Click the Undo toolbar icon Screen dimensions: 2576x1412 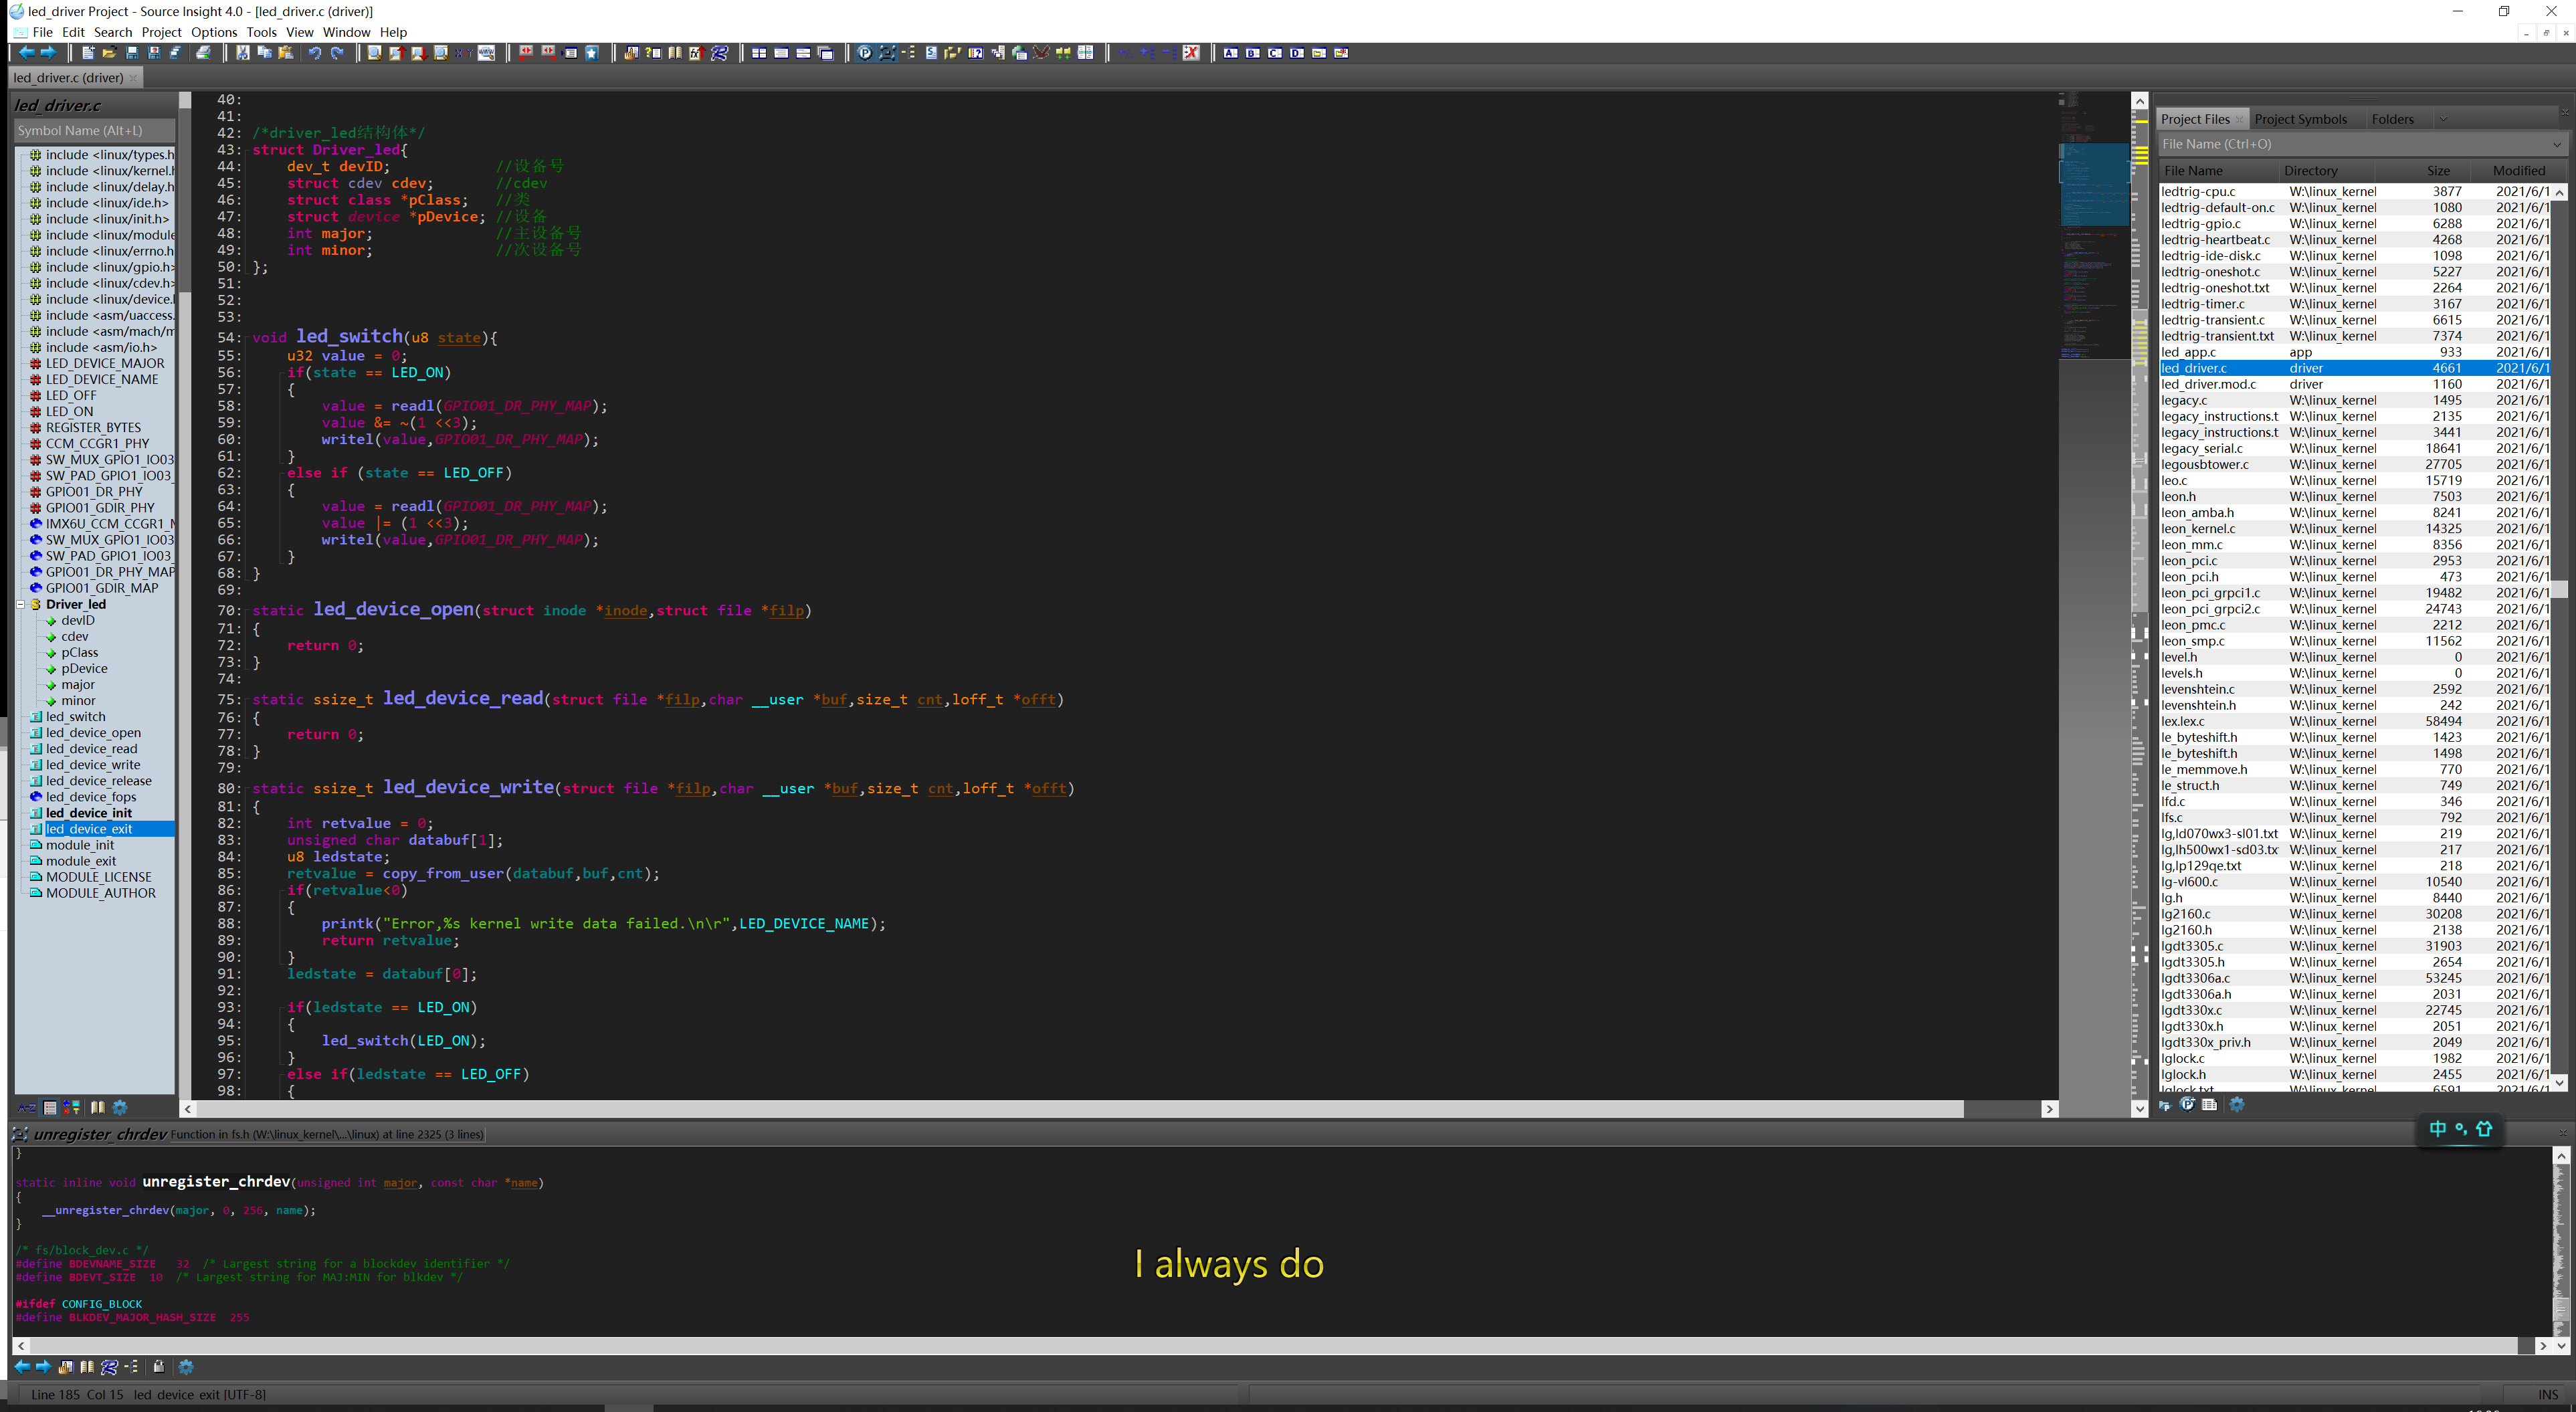coord(315,53)
